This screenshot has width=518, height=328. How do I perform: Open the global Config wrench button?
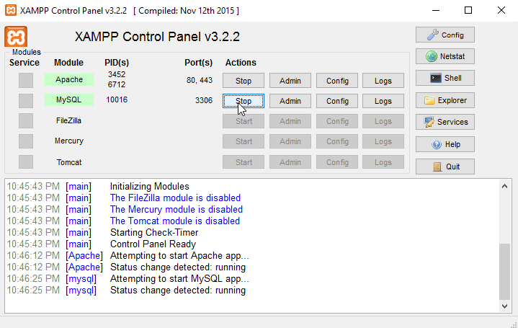click(445, 35)
